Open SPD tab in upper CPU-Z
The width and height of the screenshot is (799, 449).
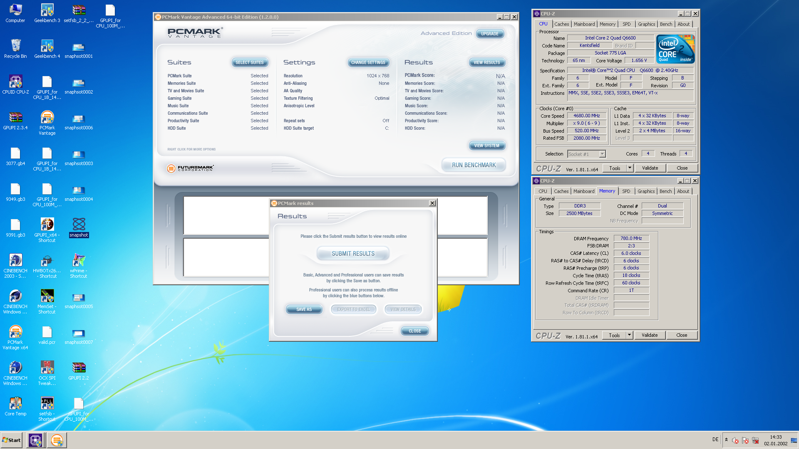pos(627,24)
